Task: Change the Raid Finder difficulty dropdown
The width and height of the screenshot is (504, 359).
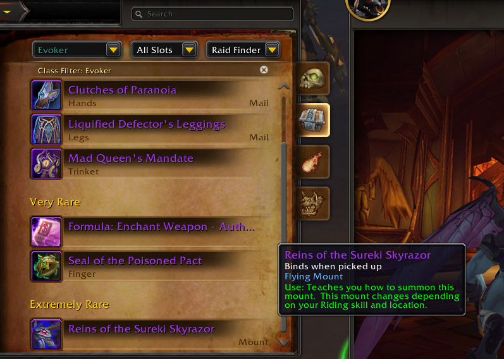Action: click(x=243, y=50)
